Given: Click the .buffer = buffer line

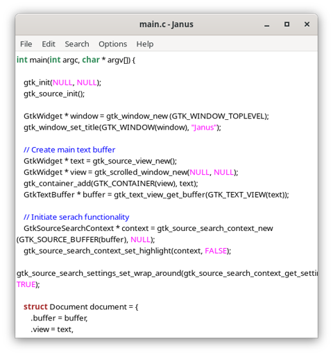Looking at the screenshot, I should 59,318.
